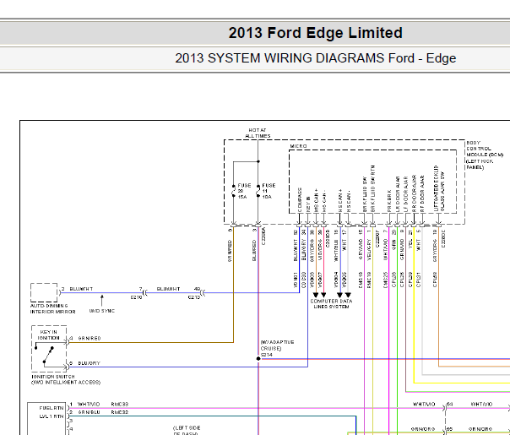Click the 'VDB06' circuit code
Image resolution: width=510 pixels, height=435 pixels.
click(312, 280)
